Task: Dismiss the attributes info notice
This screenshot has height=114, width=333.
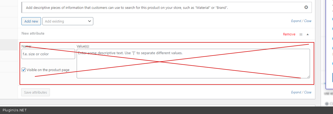Action: pyautogui.click(x=306, y=8)
